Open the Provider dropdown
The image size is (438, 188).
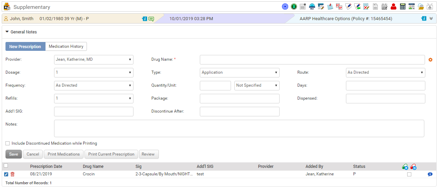tap(93, 60)
